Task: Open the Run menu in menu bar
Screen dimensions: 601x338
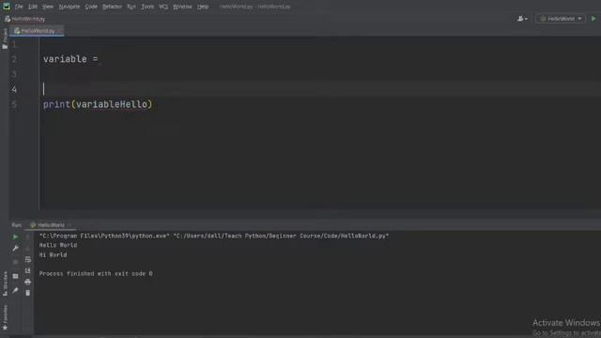Action: 131,7
